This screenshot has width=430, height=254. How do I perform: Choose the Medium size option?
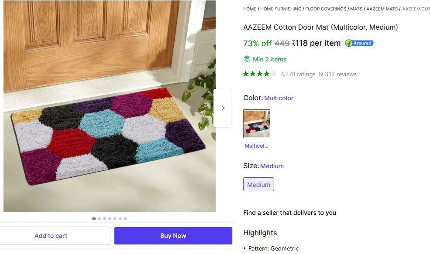[x=258, y=185]
